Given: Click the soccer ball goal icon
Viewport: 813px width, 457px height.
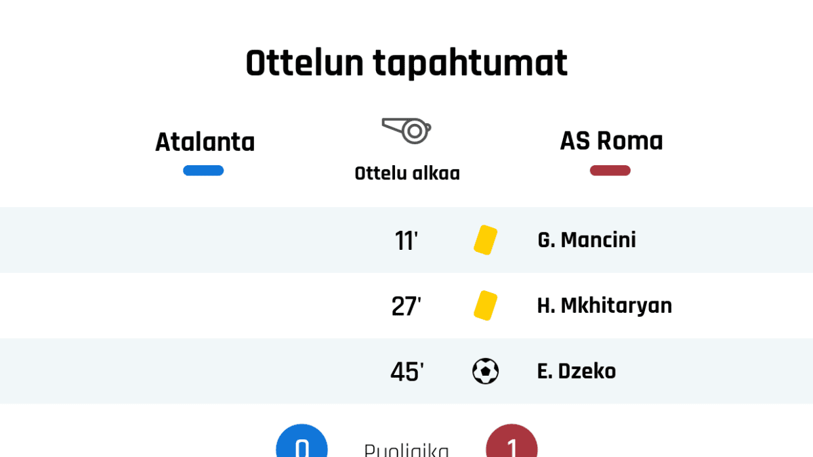Looking at the screenshot, I should [485, 371].
